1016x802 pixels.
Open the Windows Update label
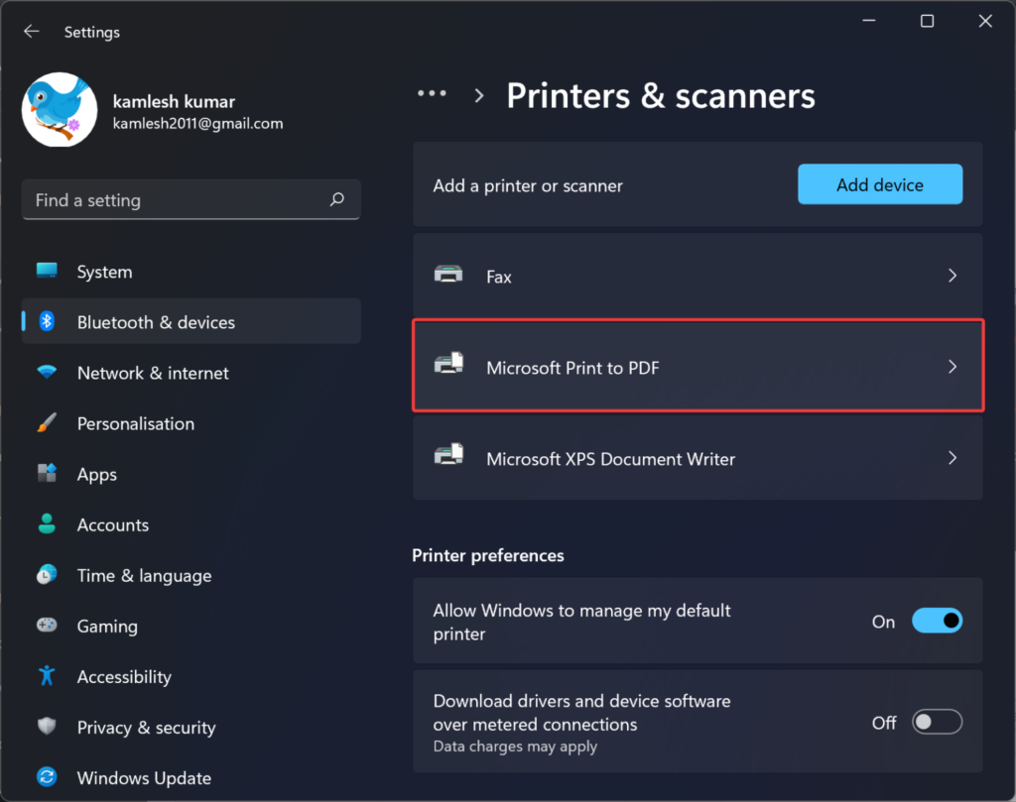(x=145, y=778)
